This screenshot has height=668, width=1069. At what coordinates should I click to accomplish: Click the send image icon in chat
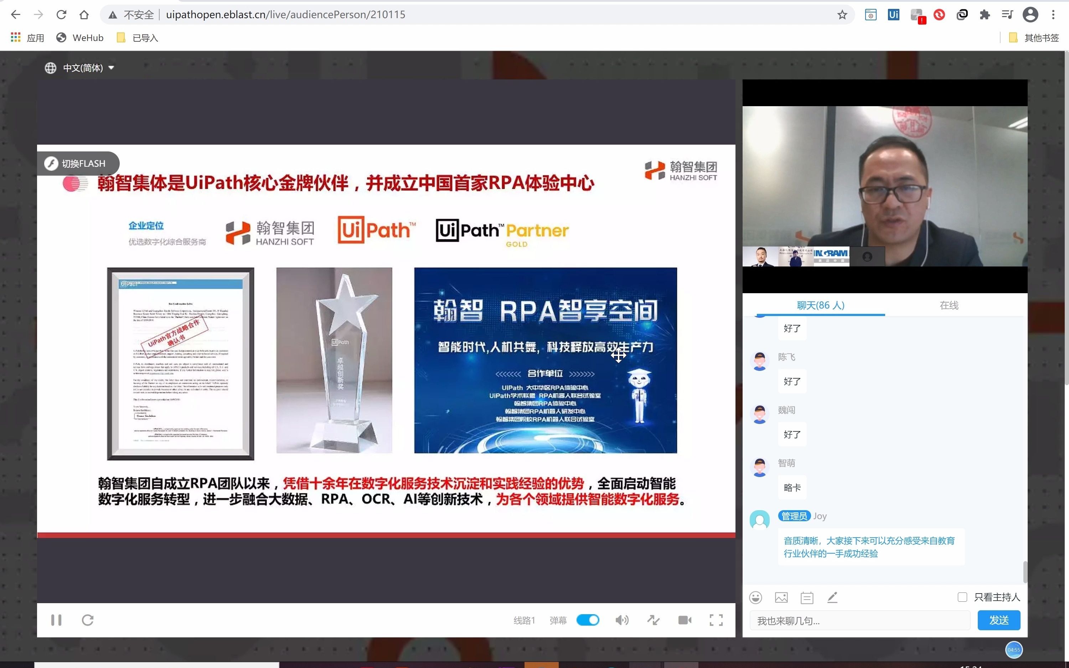[781, 597]
